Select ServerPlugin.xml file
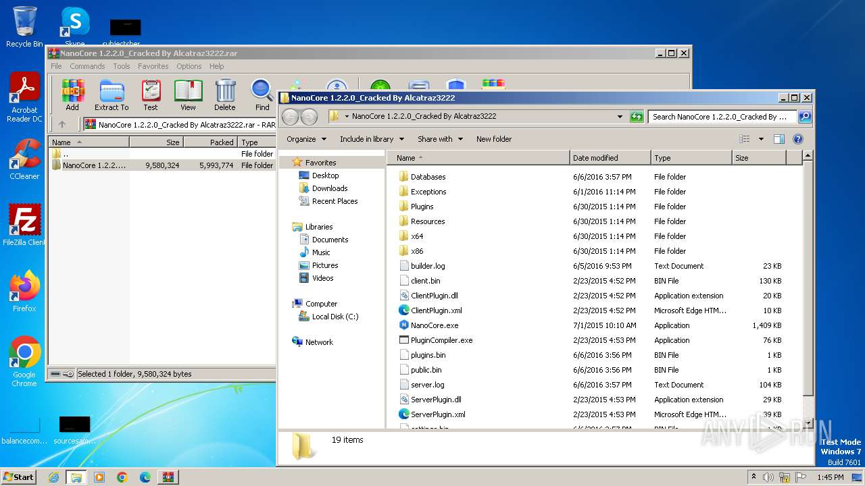This screenshot has height=486, width=865. [438, 414]
